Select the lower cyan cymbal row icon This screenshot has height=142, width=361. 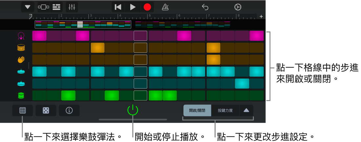click(x=21, y=84)
